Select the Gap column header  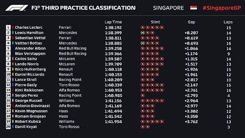pos(191,22)
